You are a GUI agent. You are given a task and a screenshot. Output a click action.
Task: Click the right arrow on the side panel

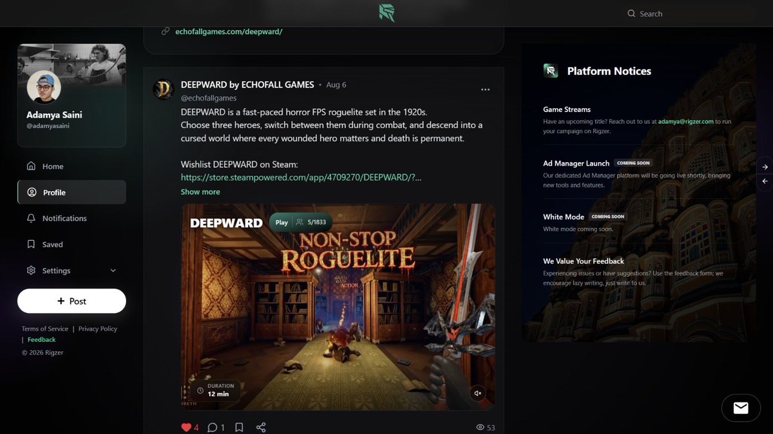coord(765,167)
